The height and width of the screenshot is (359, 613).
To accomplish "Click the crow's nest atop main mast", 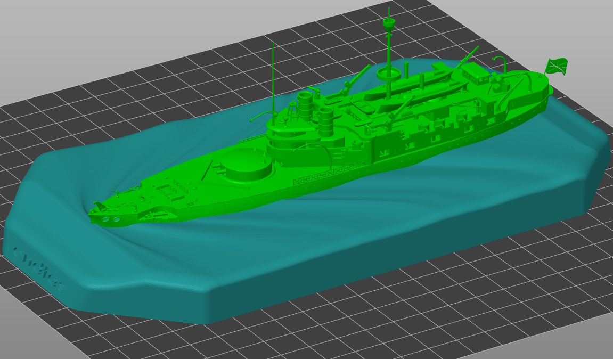I will point(389,23).
